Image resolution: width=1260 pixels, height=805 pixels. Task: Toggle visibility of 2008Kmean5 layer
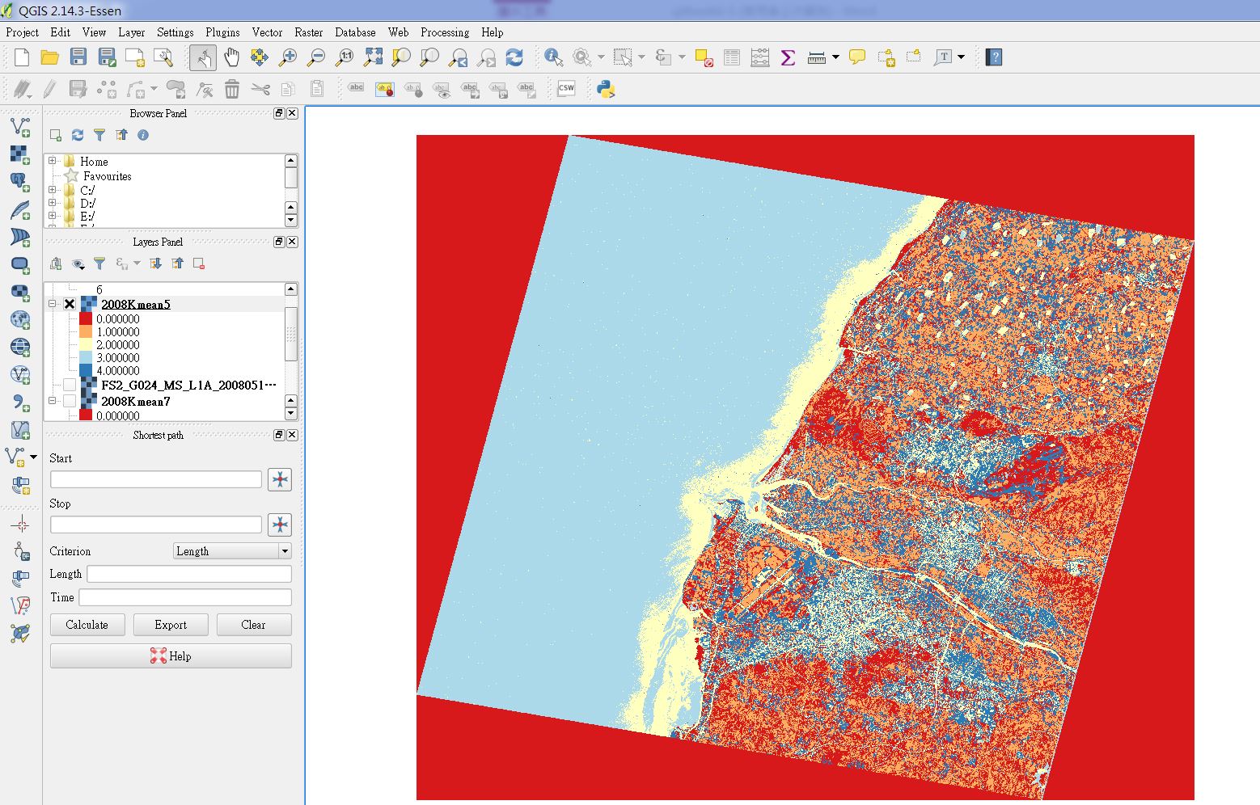click(x=70, y=305)
